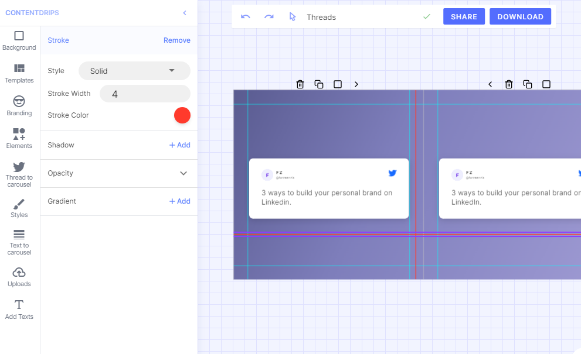The image size is (581, 354).
Task: Open the stroke Style dropdown
Action: coord(134,71)
